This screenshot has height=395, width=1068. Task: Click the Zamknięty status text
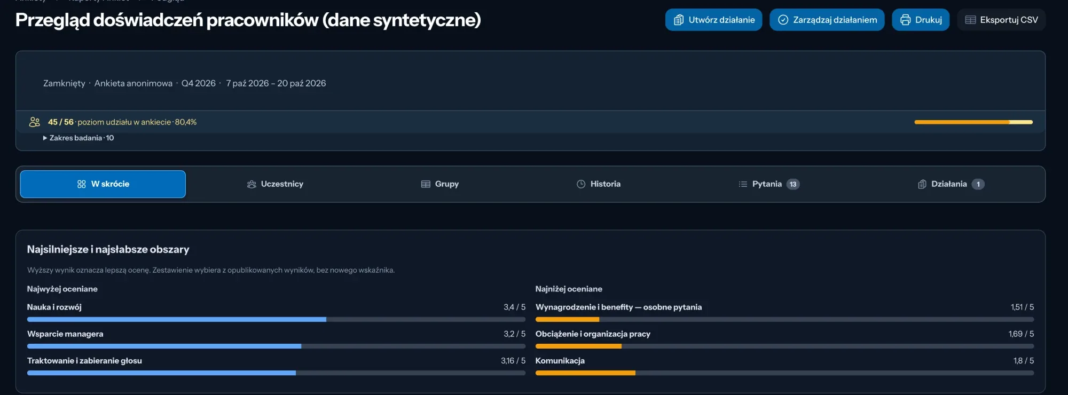[64, 83]
